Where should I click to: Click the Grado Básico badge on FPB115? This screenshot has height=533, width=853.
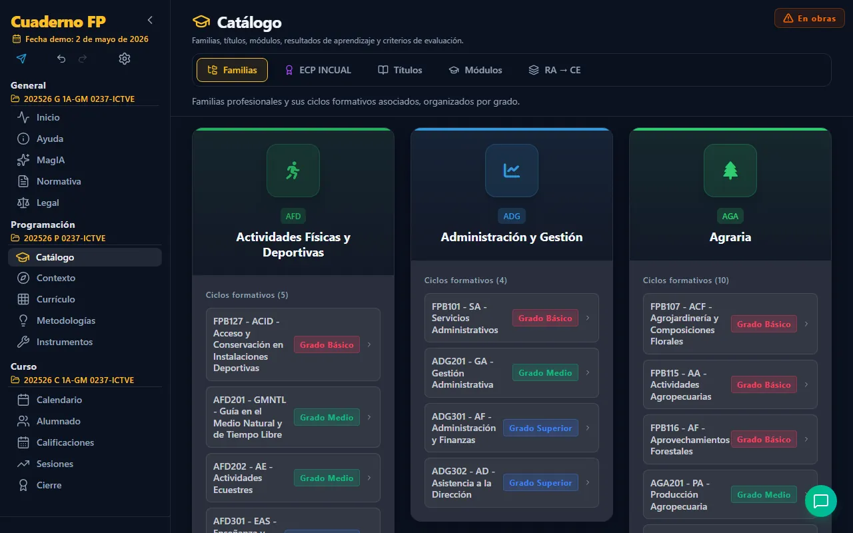pos(764,384)
